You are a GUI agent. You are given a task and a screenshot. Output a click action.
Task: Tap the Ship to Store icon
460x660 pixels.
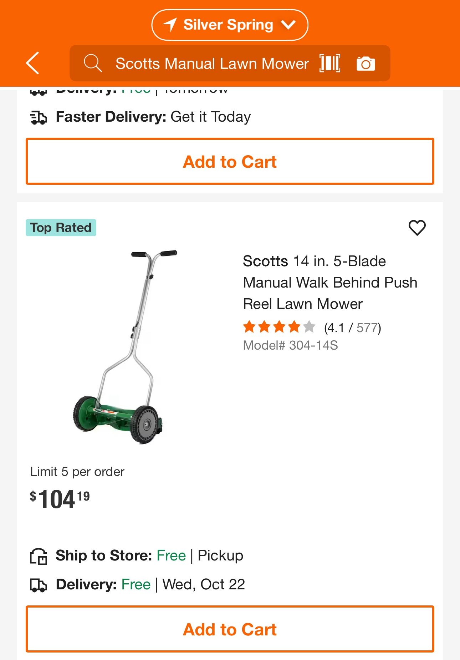click(39, 556)
